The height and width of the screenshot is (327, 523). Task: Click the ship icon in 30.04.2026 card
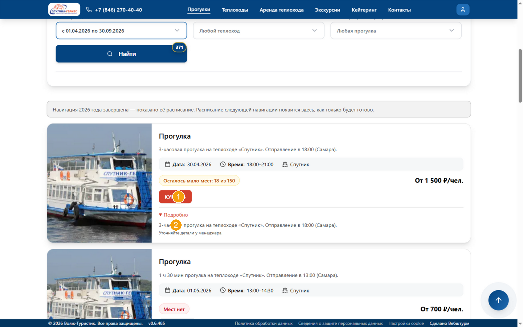(x=285, y=164)
